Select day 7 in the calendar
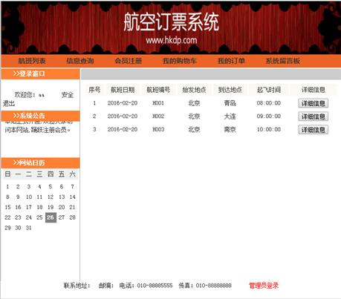The width and height of the screenshot is (341, 299). [x=72, y=186]
